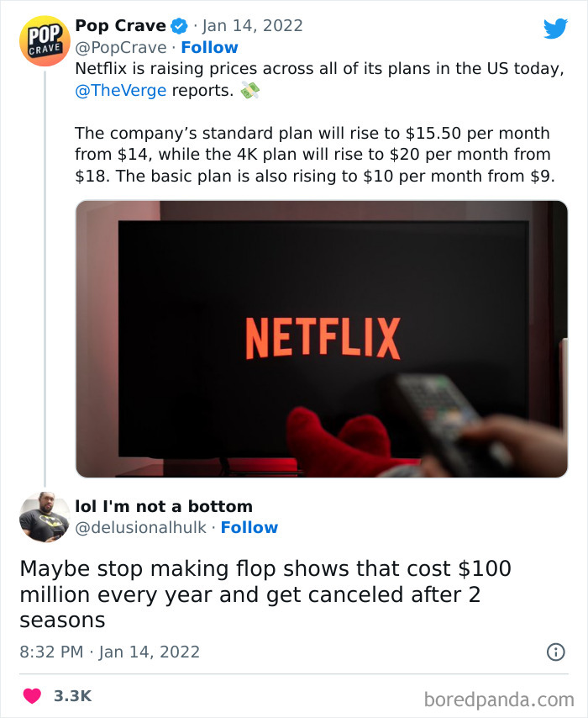
Task: Click the thread connector line below the avatar
Action: (44, 277)
